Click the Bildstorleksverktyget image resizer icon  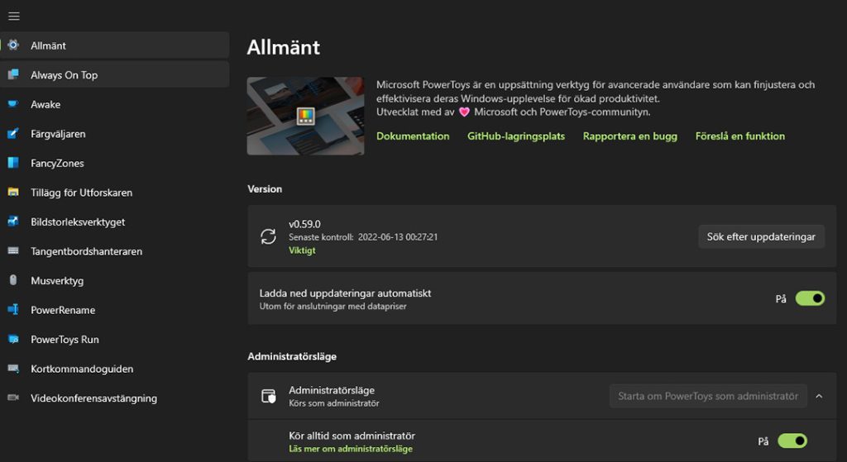point(13,221)
